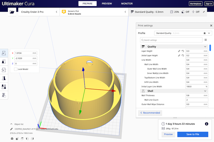Open the Marketplace
The width and height of the screenshot is (214, 142).
tap(195, 4)
